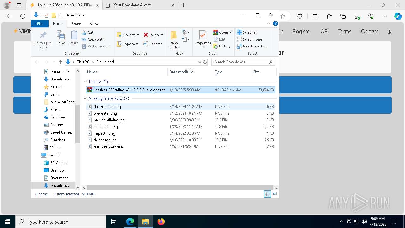The image size is (405, 228).
Task: Click Rename in Organize group
Action: (153, 44)
